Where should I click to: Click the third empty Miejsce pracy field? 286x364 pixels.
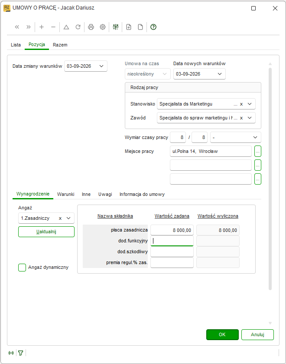(x=211, y=179)
